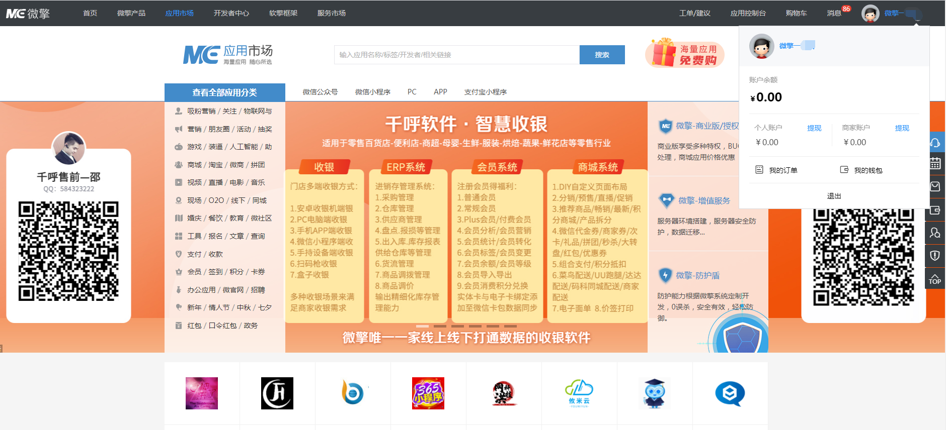The width and height of the screenshot is (946, 430).
Task: Open 购物车 in the top bar
Action: (x=797, y=13)
